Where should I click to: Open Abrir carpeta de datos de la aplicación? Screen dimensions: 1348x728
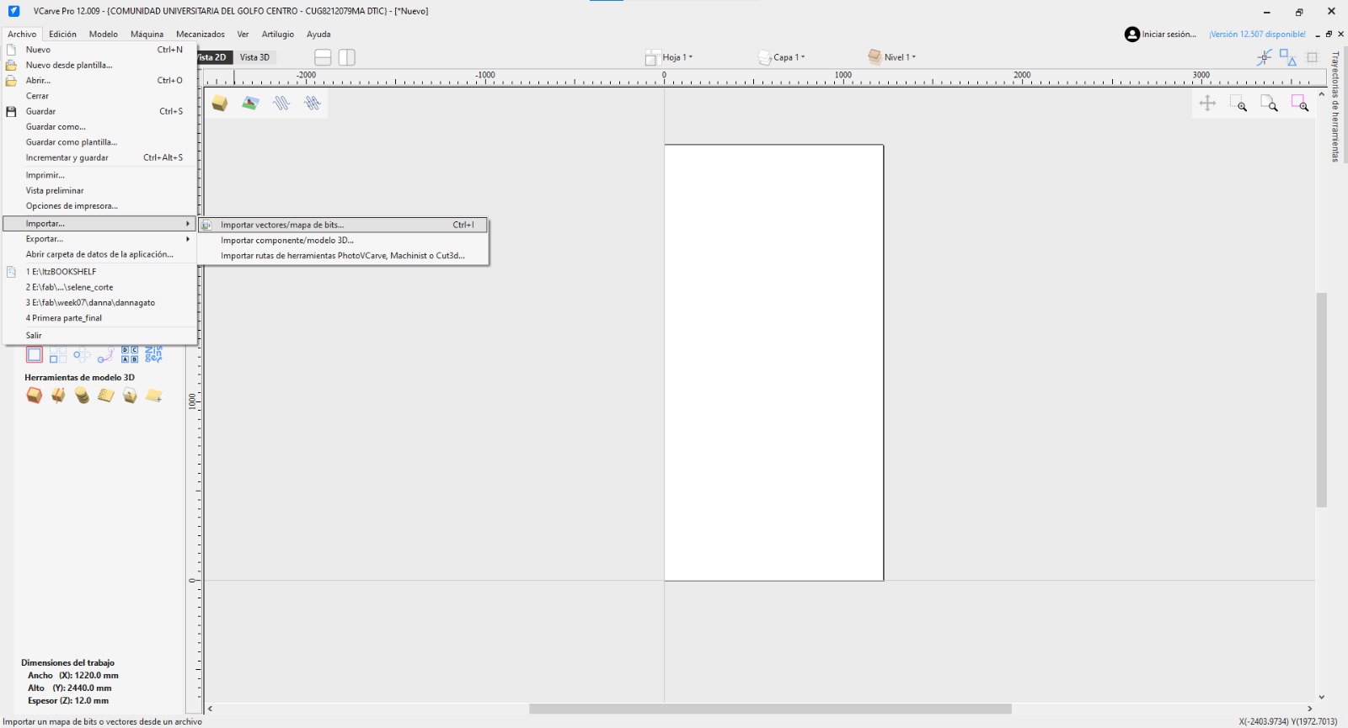pyautogui.click(x=100, y=254)
